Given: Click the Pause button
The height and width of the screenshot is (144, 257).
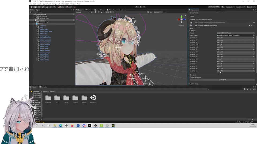Looking at the screenshot, I should click(140, 7).
